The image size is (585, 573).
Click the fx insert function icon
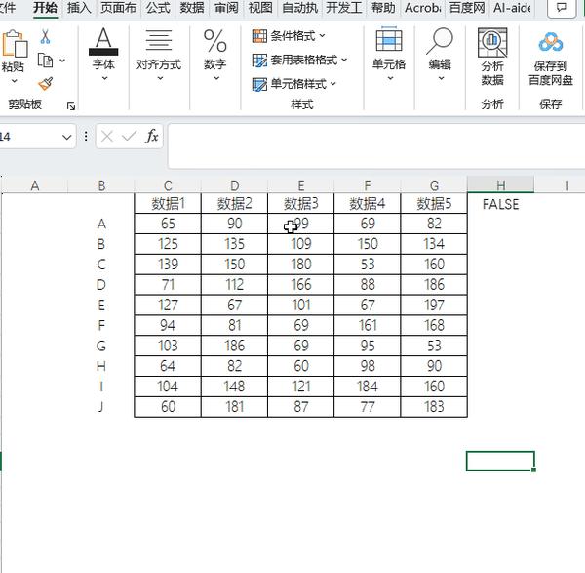point(152,137)
